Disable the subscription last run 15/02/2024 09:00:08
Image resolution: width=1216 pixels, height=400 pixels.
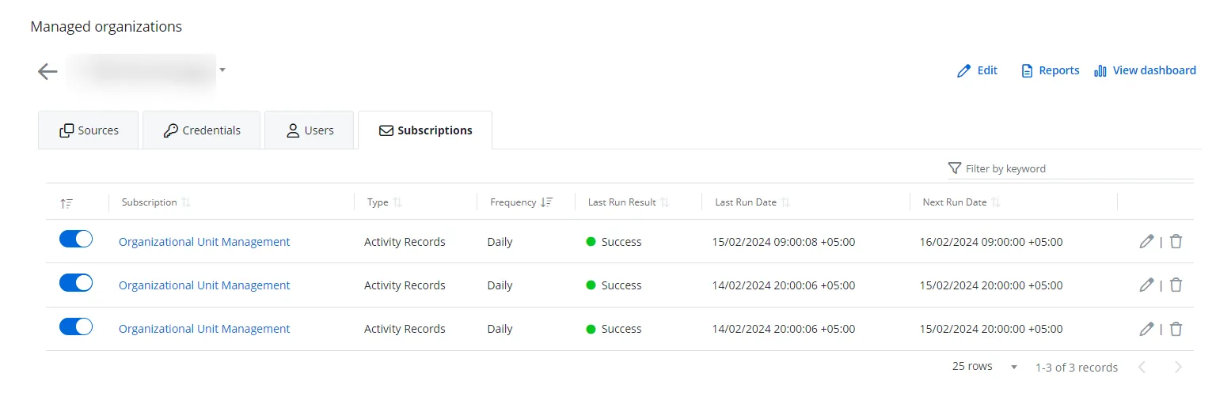76,240
